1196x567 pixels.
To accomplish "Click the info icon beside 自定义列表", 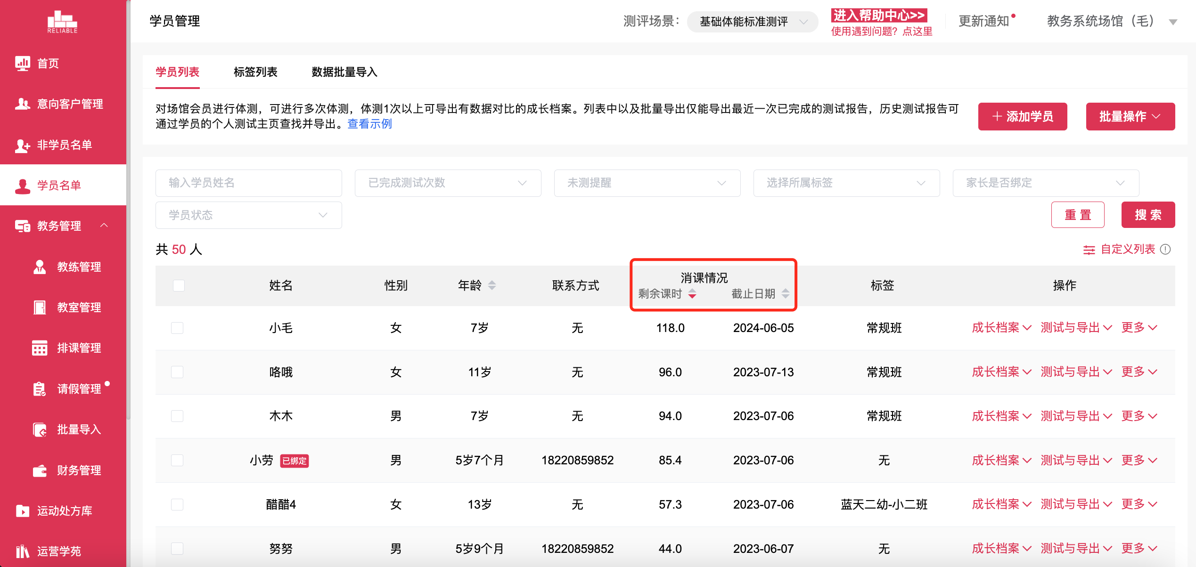I will pyautogui.click(x=1165, y=250).
